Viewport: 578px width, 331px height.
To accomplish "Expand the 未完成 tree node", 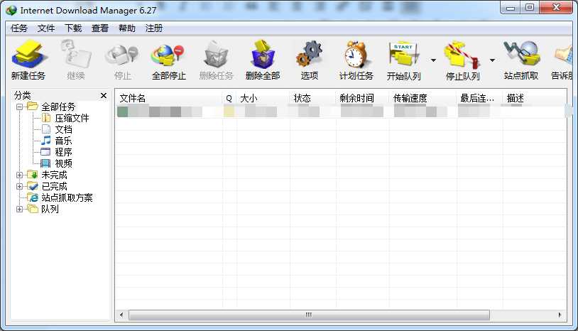I will coord(20,175).
